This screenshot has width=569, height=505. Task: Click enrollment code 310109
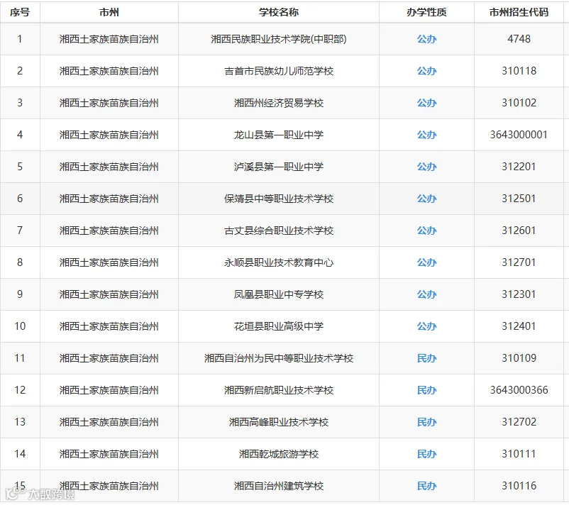[x=519, y=358]
